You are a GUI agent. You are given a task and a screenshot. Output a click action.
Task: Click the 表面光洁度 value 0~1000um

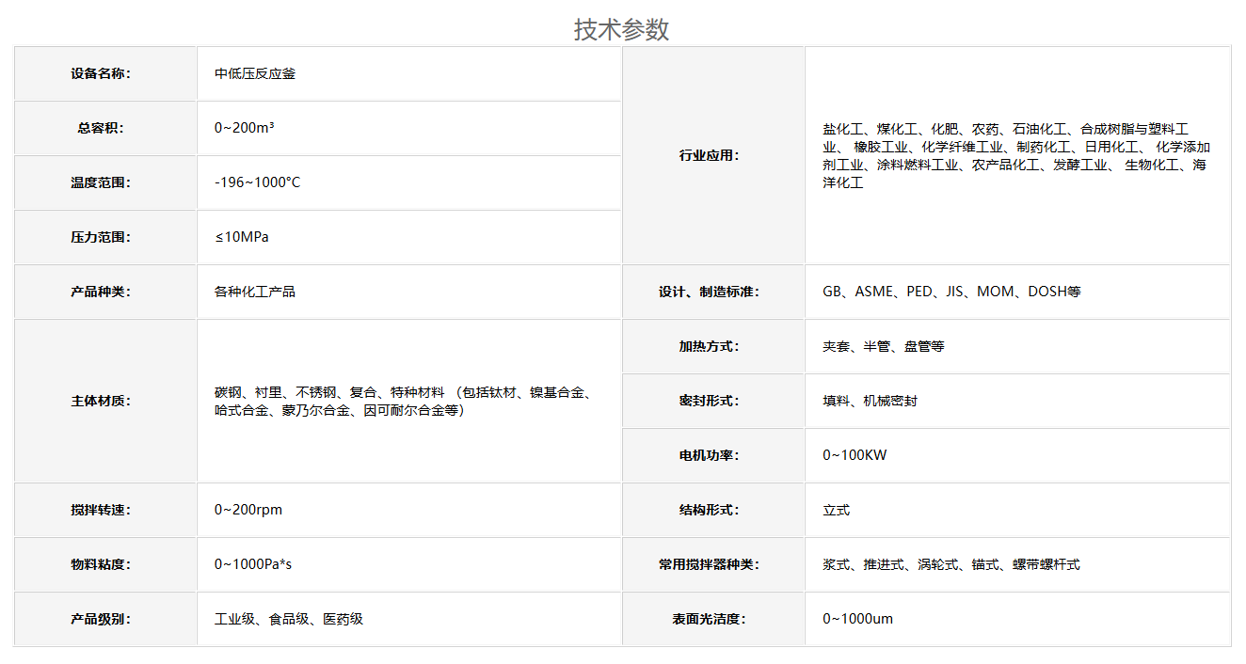pyautogui.click(x=857, y=619)
